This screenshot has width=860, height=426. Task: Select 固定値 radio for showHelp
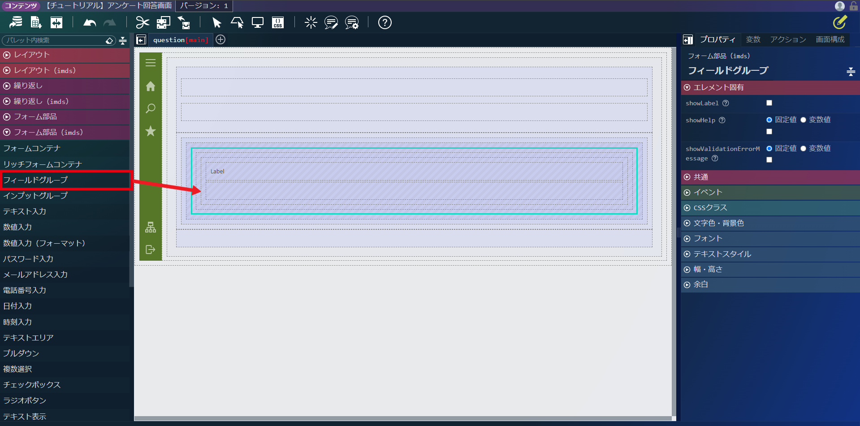(769, 120)
